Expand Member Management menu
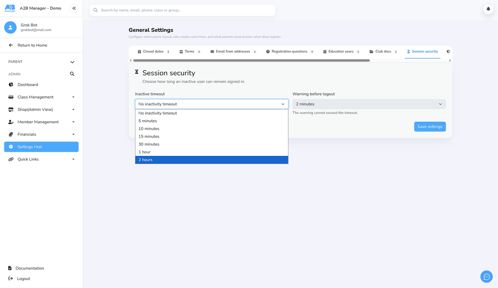Screen dimensions: 498x288 pyautogui.click(x=41, y=122)
